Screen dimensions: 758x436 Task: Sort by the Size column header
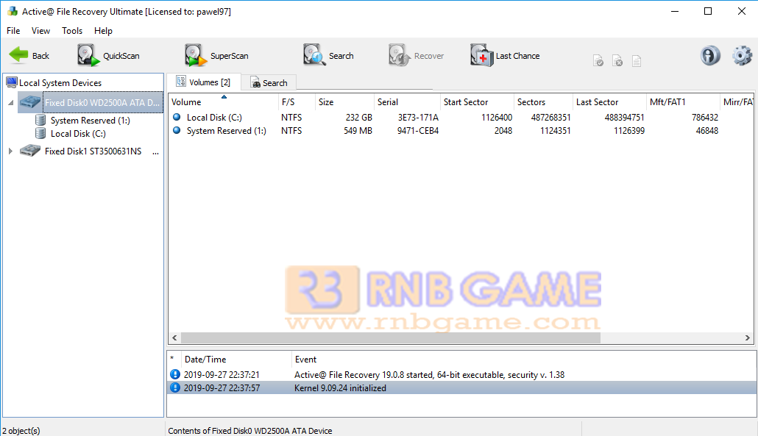[344, 102]
